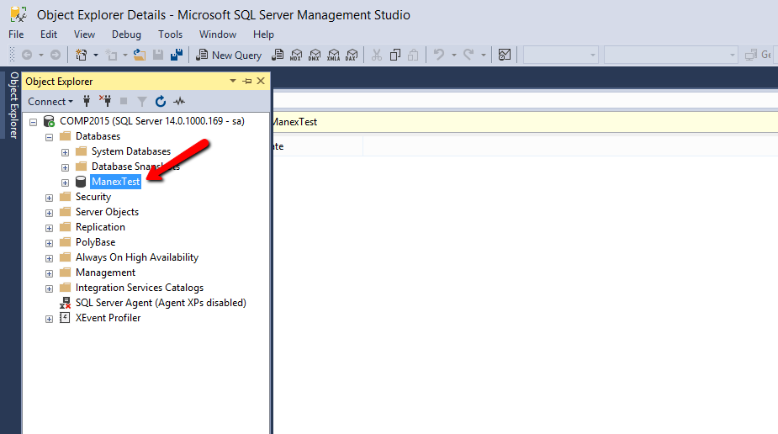Click the MDX query icon
Viewport: 778px width, 434px height.
pos(296,55)
